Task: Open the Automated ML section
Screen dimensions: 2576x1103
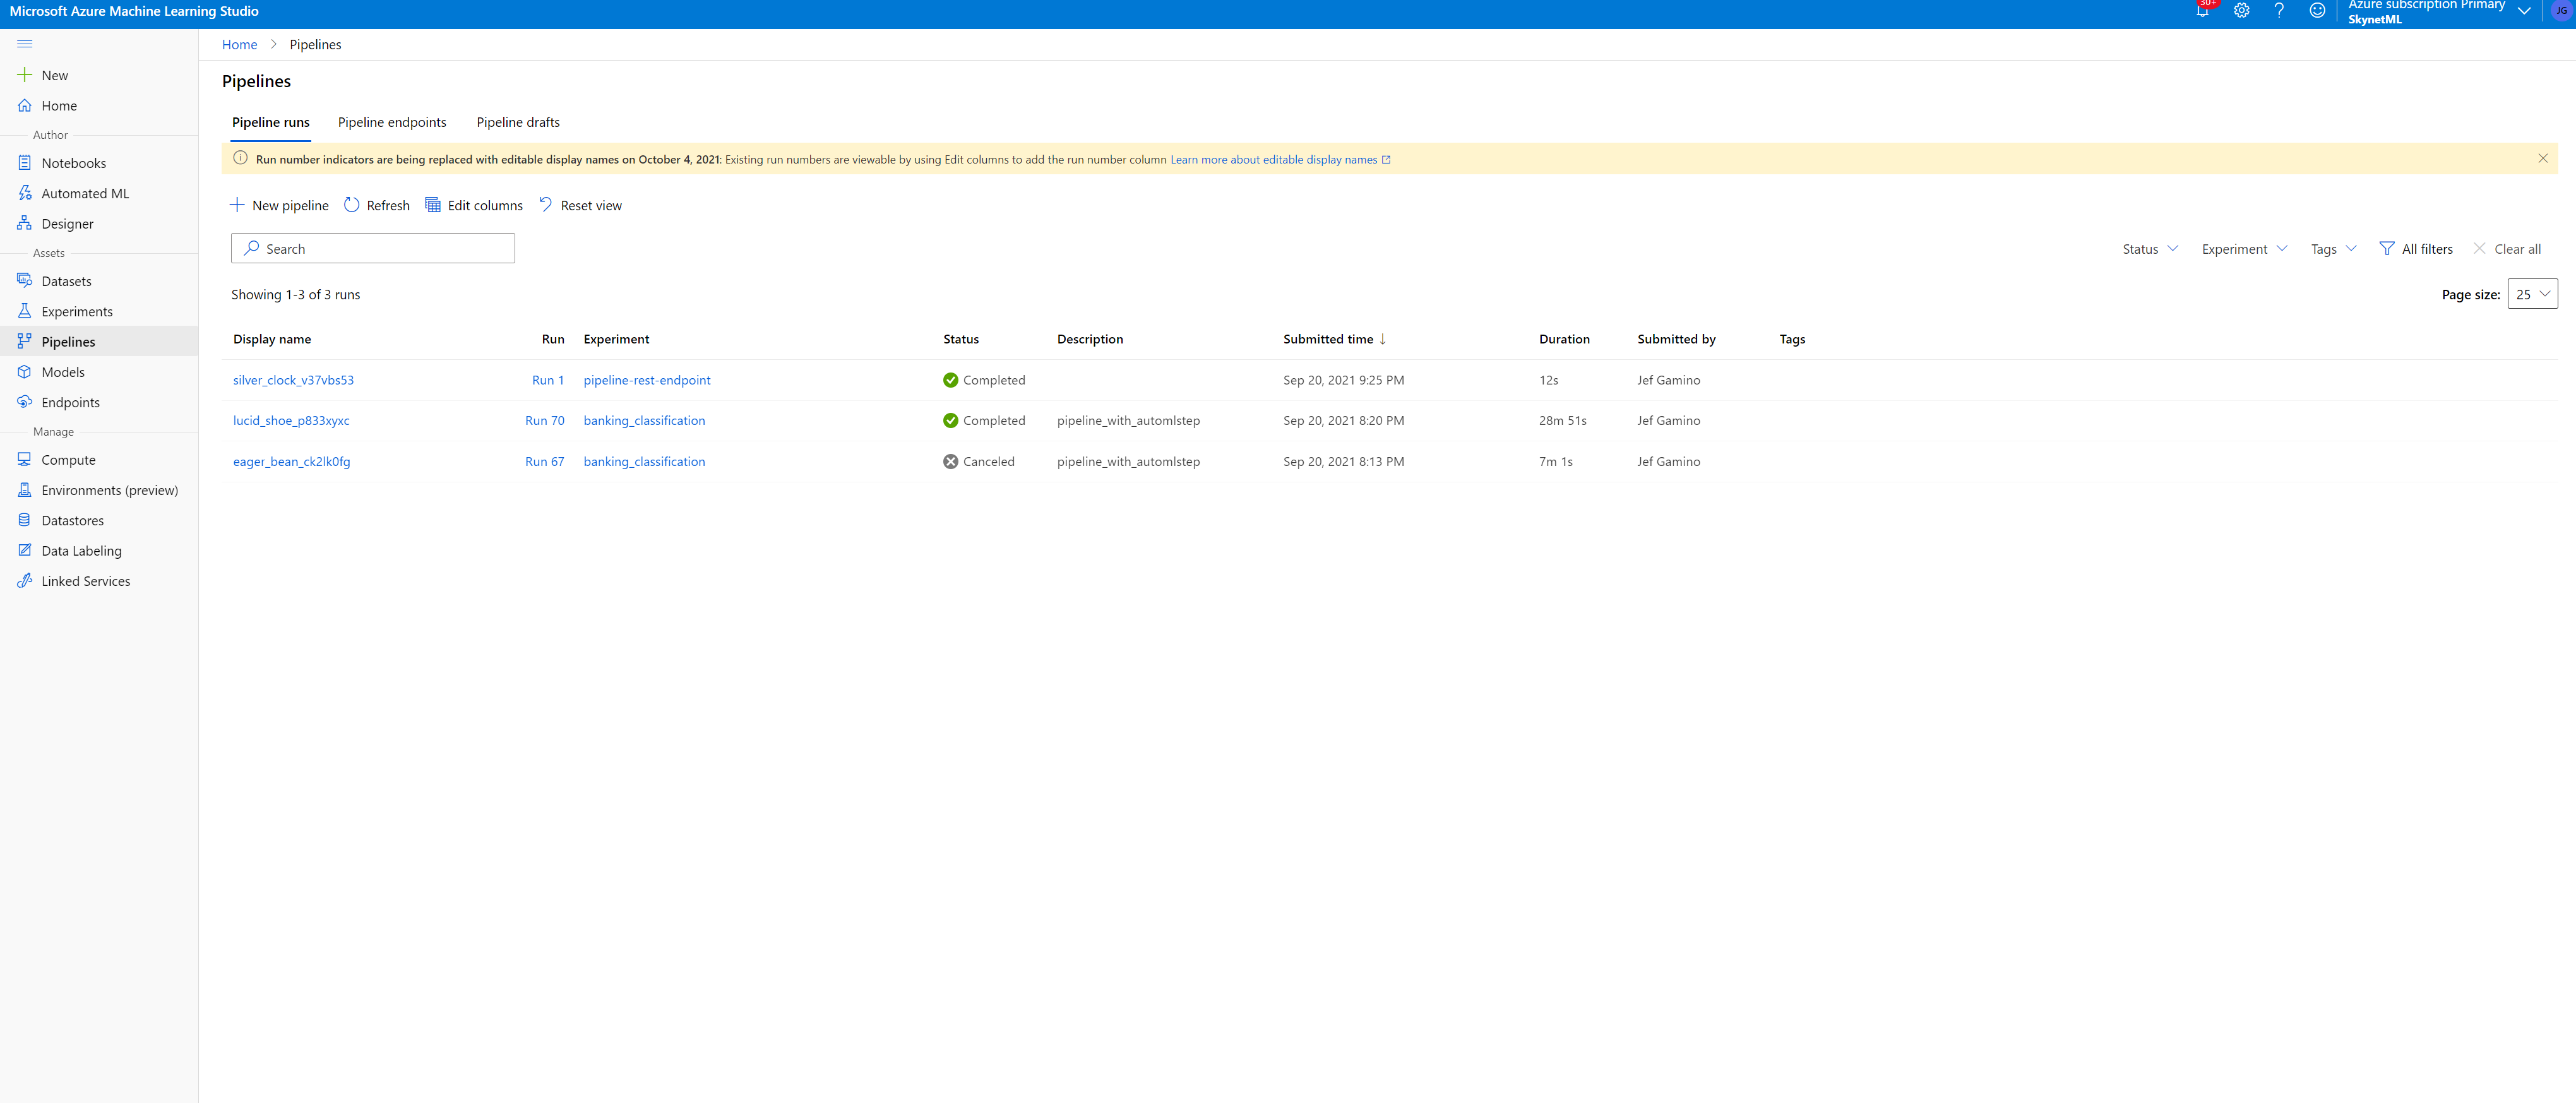Action: click(x=86, y=193)
